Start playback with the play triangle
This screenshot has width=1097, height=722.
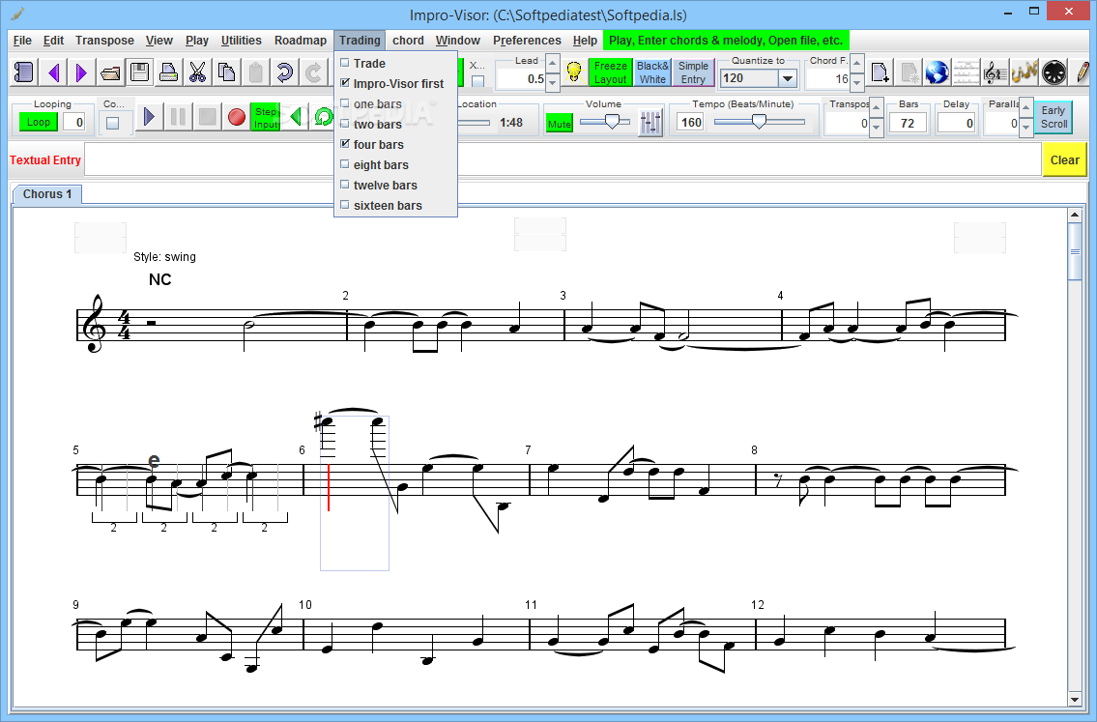149,116
